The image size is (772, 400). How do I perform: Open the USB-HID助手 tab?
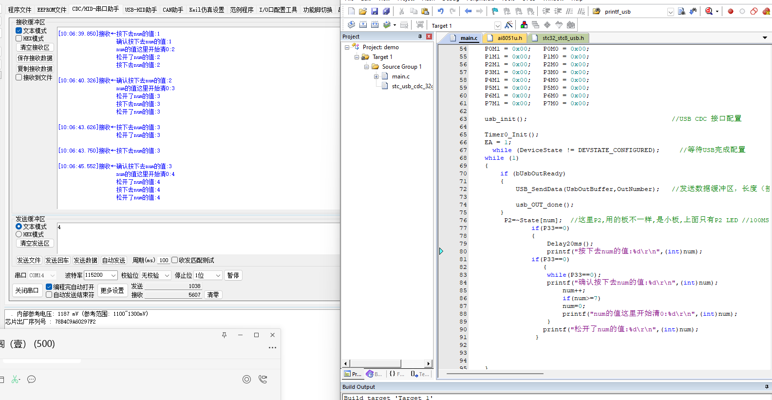pyautogui.click(x=141, y=10)
